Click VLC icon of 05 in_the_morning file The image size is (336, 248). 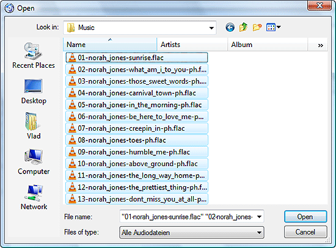tap(72, 104)
